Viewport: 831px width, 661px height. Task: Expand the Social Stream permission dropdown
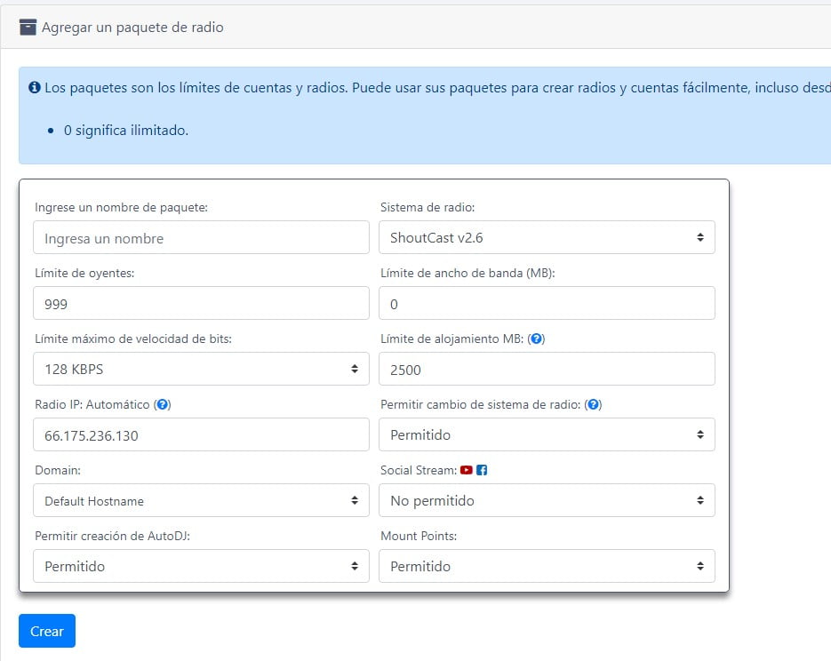tap(547, 500)
